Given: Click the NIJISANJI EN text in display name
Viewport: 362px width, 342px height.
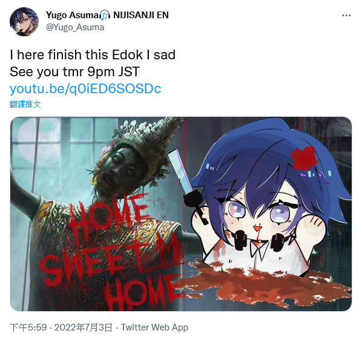Looking at the screenshot, I should click(141, 15).
